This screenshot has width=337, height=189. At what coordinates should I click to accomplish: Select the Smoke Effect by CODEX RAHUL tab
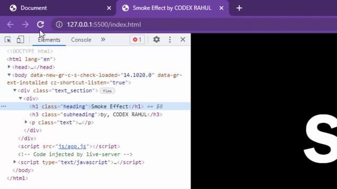[x=172, y=8]
